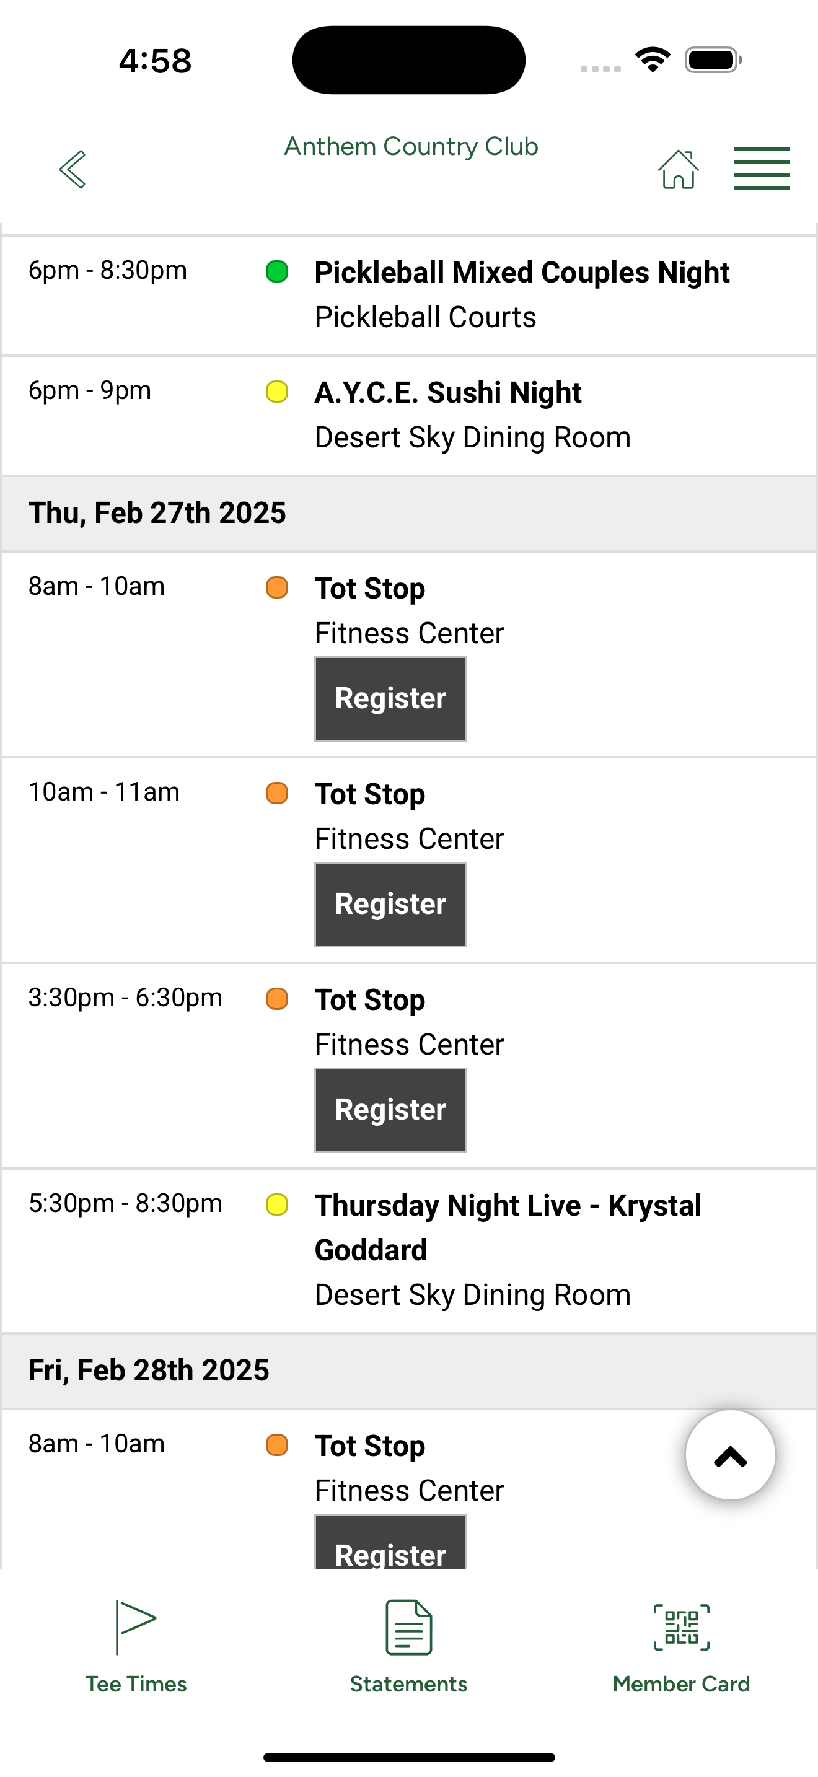818x1777 pixels.
Task: Tap green dot beside Pickleball event
Action: tap(277, 271)
